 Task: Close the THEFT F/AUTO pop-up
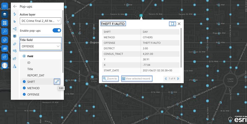pyautogui.click(x=179, y=24)
